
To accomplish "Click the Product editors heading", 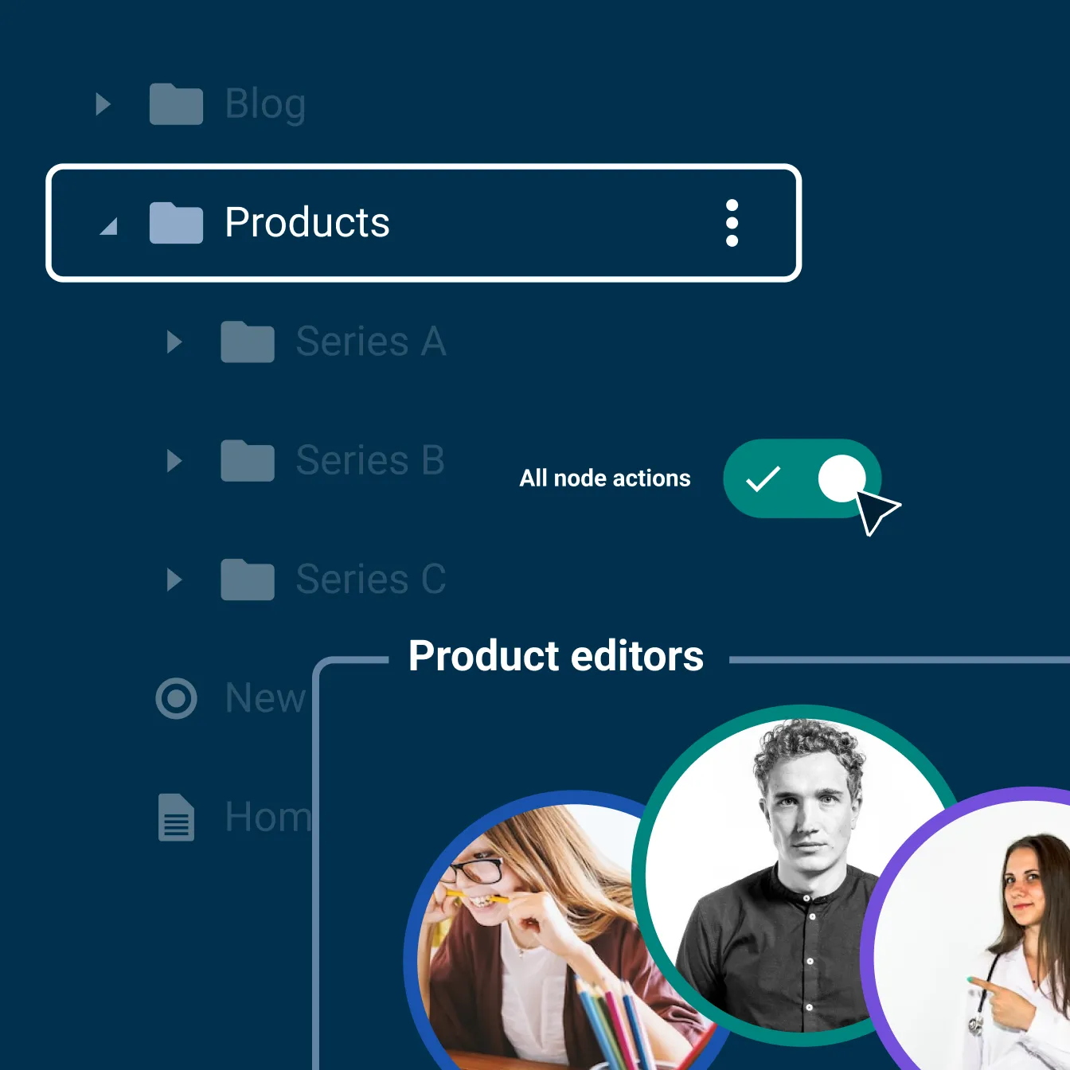I will click(556, 656).
